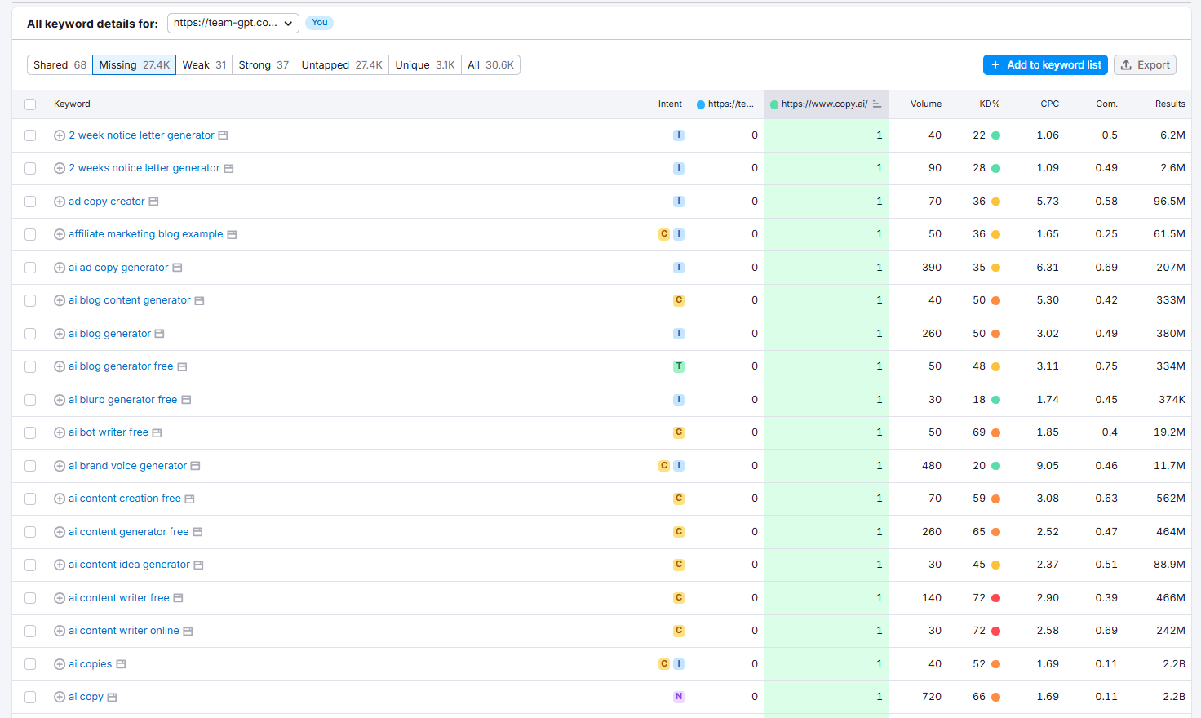Click the plus icon beside '2 week notice letter generator'
The height and width of the screenshot is (718, 1201).
coord(60,135)
